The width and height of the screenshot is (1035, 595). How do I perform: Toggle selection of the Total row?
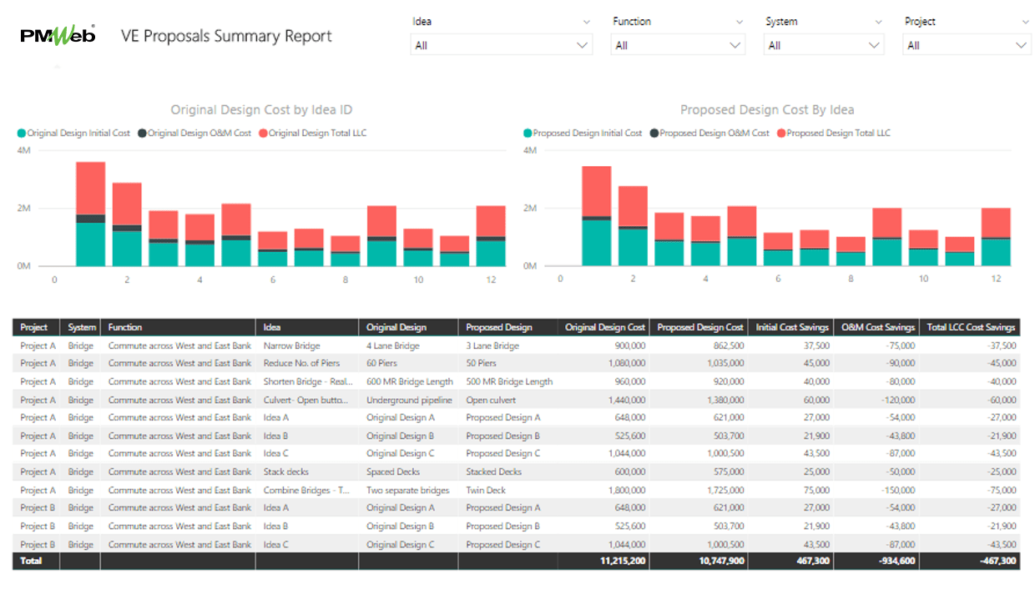35,561
